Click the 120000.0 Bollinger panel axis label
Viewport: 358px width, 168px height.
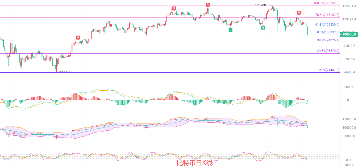pos(349,119)
